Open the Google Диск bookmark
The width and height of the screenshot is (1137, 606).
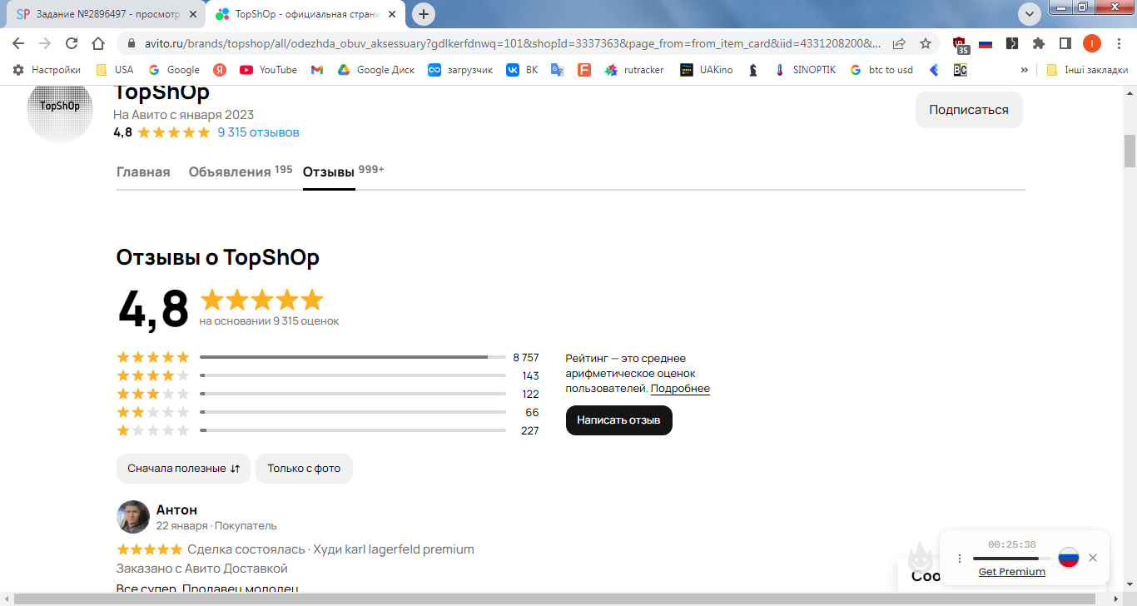[x=376, y=70]
